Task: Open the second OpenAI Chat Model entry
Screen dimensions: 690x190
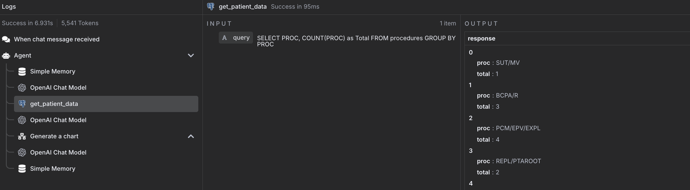Action: tap(58, 120)
